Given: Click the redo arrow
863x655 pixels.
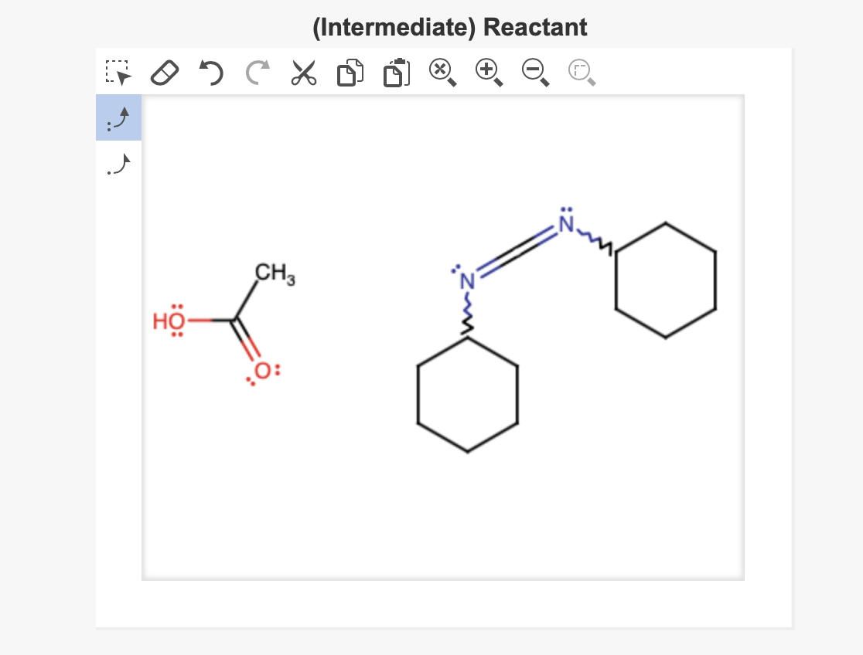Looking at the screenshot, I should pos(256,71).
